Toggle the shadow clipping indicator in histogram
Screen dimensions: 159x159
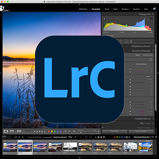tap(104, 19)
